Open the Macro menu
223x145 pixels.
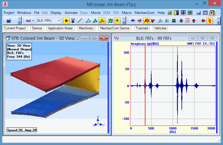127,13
